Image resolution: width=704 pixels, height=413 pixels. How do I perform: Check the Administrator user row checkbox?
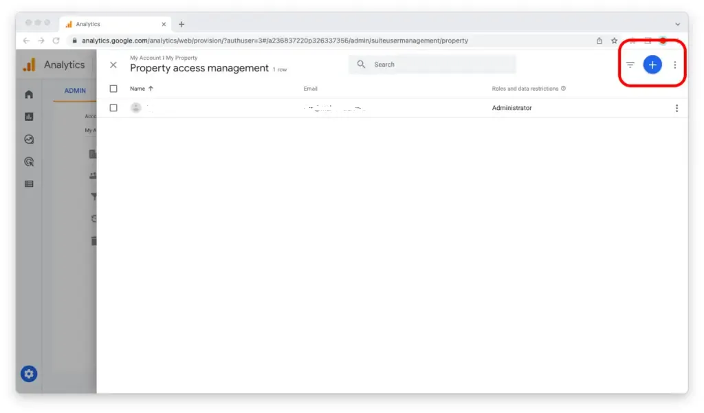click(x=113, y=108)
